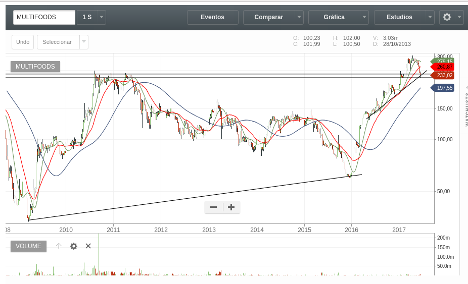Click the red 260,87 price marker

point(444,67)
